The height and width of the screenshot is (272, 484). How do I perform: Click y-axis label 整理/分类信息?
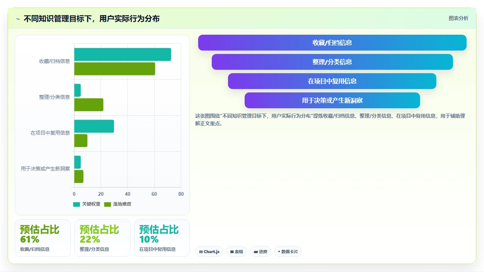(54, 97)
